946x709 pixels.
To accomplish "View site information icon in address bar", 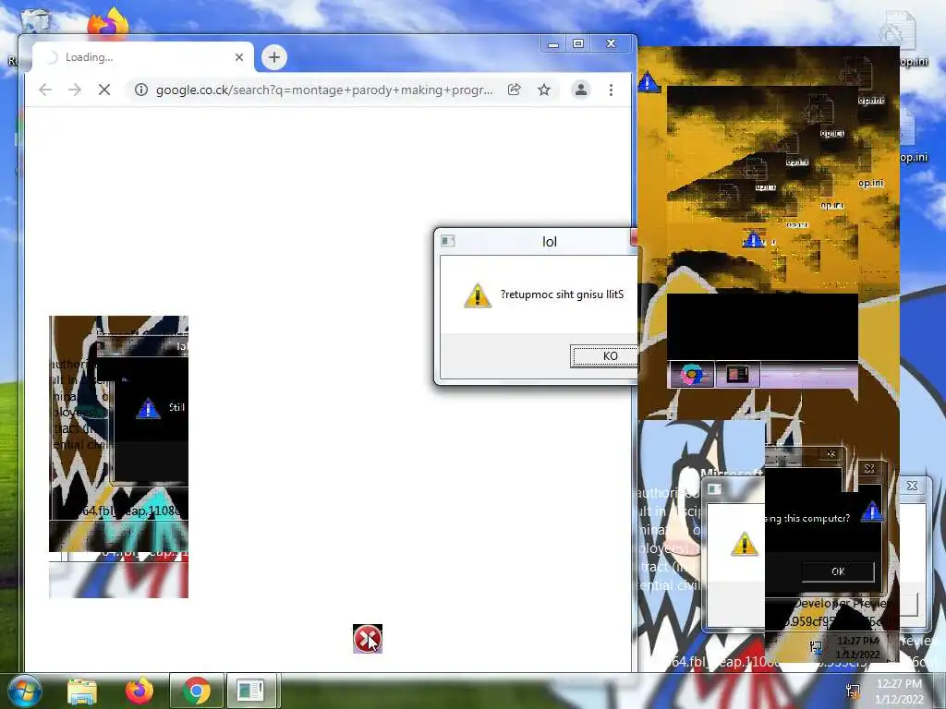I will point(141,90).
